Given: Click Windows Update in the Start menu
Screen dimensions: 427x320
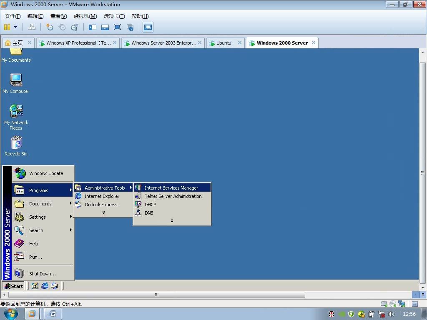Looking at the screenshot, I should 43,173.
